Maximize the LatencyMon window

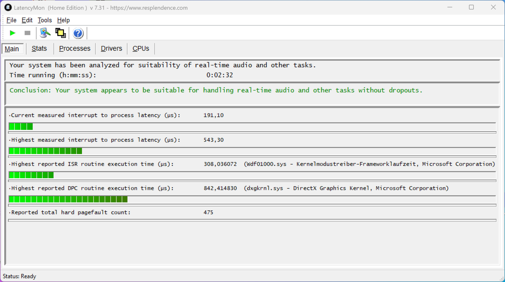point(471,7)
